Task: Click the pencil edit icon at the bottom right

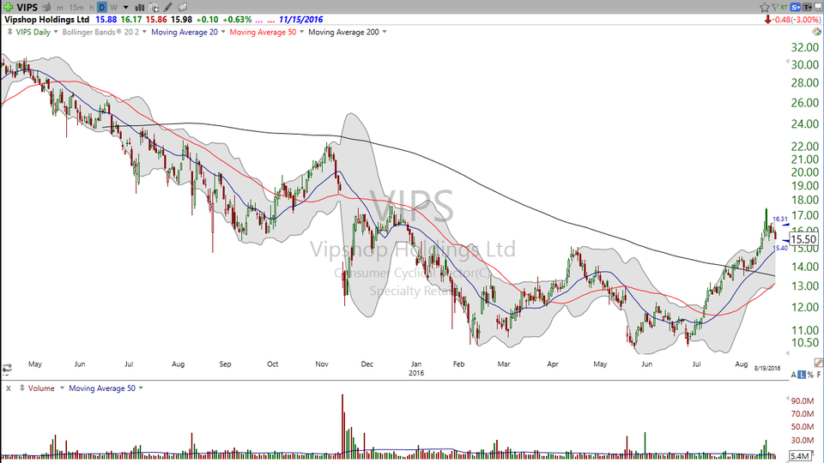Action: [818, 363]
